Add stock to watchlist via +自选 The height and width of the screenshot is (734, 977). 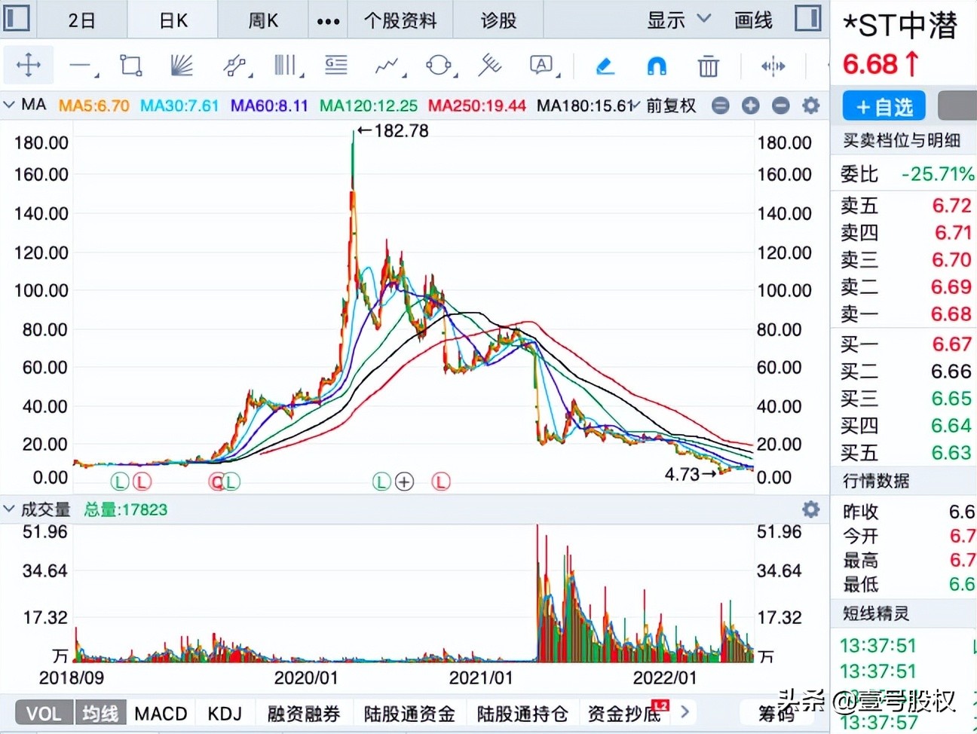click(883, 106)
